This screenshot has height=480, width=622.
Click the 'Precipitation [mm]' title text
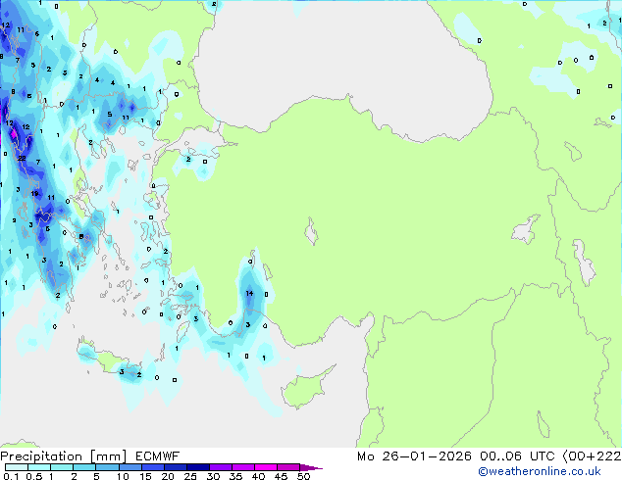point(64,456)
